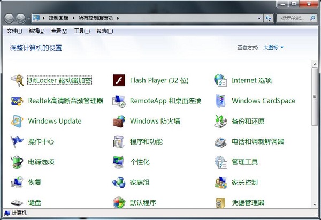Open the 默认程序 link
This screenshot has width=321, height=220.
pos(143,203)
